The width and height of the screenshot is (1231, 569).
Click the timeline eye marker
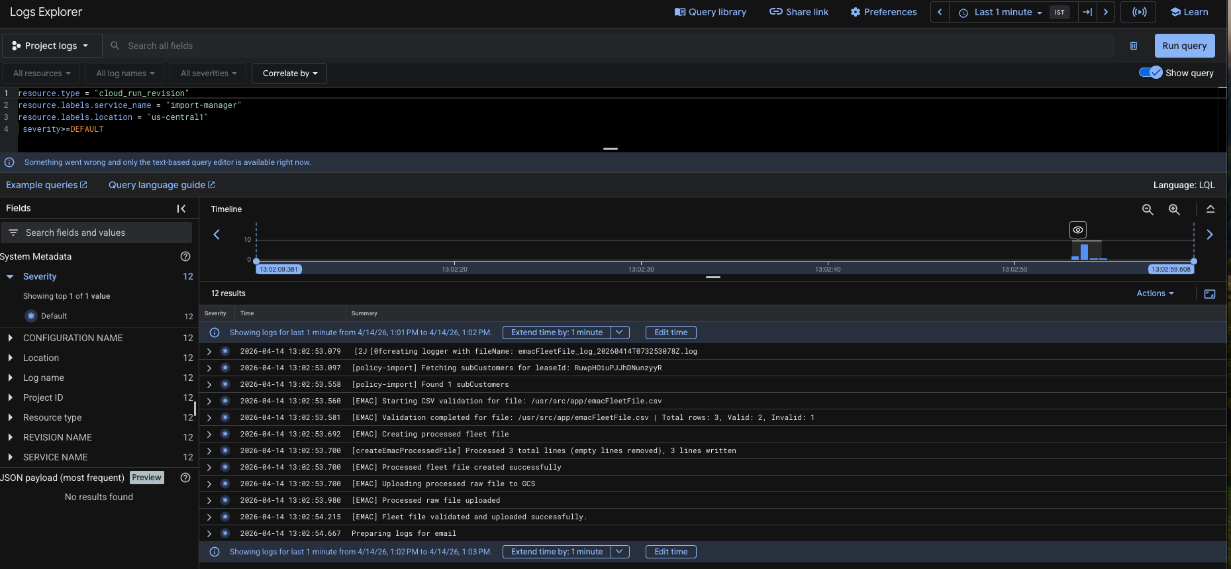tap(1078, 230)
